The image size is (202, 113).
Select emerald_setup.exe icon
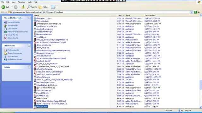tap(35, 56)
